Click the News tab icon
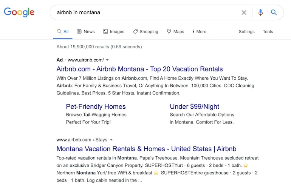 (x=79, y=32)
